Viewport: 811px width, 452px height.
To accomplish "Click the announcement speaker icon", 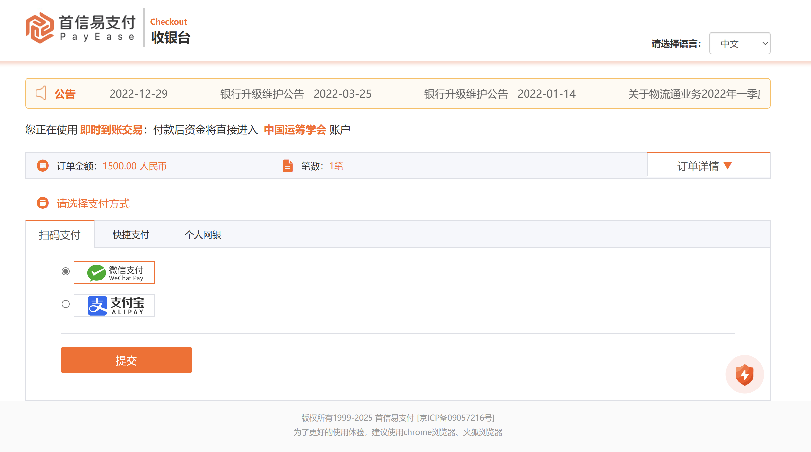I will coord(41,93).
